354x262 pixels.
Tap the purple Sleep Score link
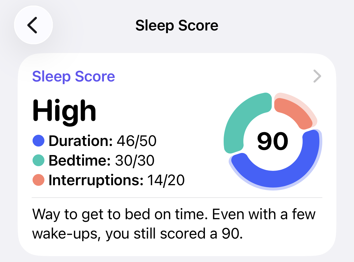(73, 77)
